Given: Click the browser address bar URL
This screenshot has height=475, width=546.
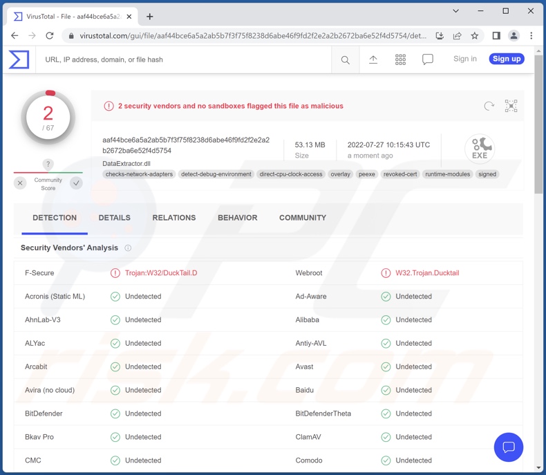Looking at the screenshot, I should [x=253, y=36].
